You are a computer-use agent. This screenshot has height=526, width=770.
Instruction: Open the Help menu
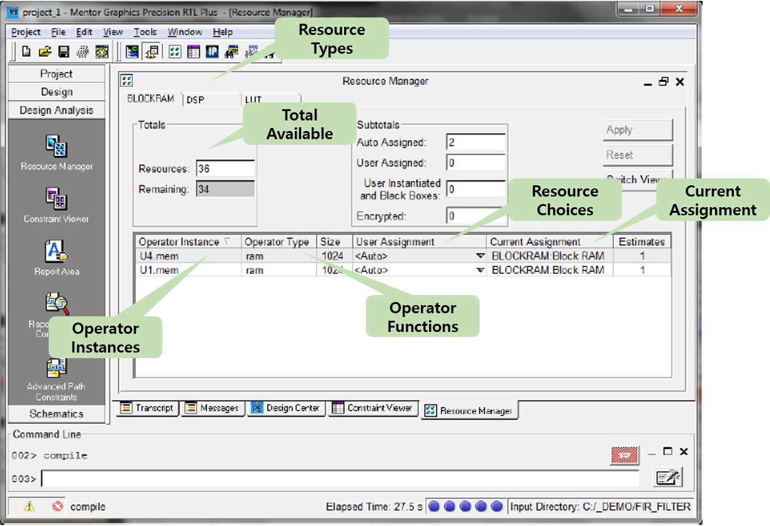coord(223,32)
